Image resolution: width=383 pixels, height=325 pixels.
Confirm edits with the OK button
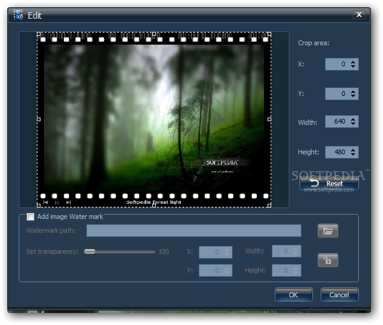click(x=294, y=295)
